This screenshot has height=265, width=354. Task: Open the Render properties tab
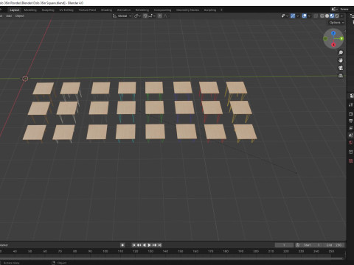click(351, 114)
